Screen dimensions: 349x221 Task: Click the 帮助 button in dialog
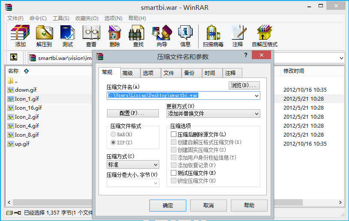[x=249, y=205]
